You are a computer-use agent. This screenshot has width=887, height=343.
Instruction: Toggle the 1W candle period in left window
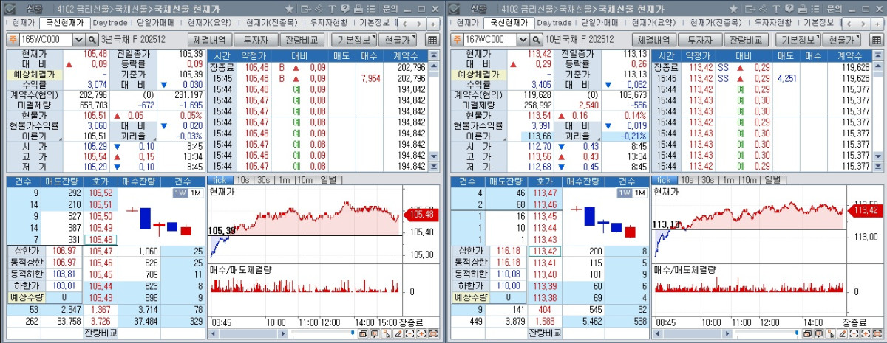[x=180, y=193]
